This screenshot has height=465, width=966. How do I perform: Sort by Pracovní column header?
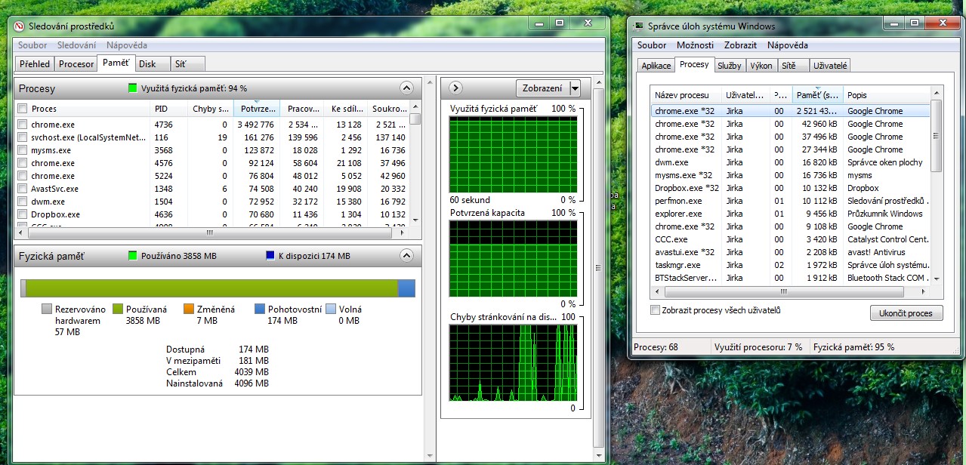tap(301, 109)
